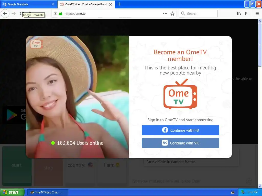This screenshot has height=196, width=262.
Task: Click the keyboard icon in system tray
Action: (233, 192)
